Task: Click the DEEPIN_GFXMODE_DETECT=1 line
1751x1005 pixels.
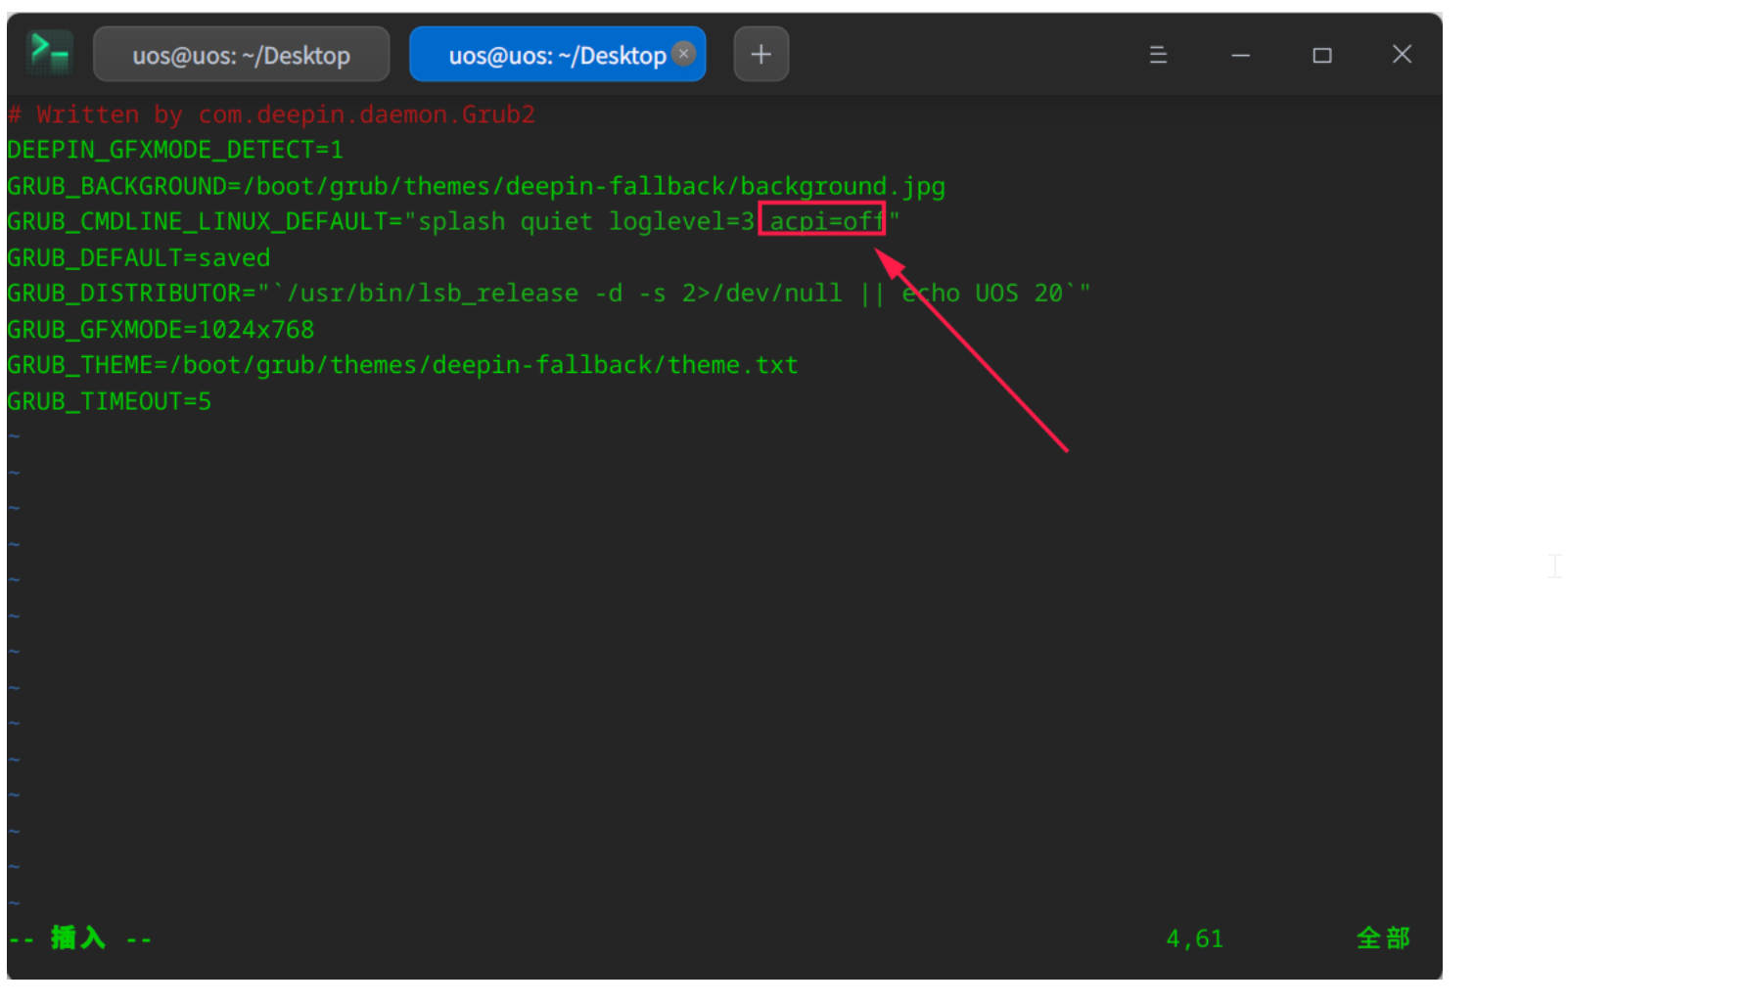Action: click(175, 150)
